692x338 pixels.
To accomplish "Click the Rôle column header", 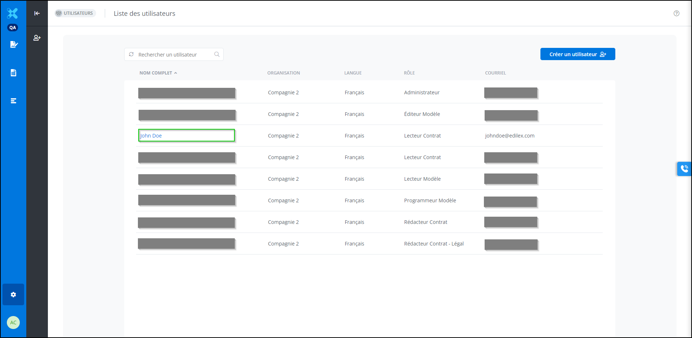I will click(409, 73).
